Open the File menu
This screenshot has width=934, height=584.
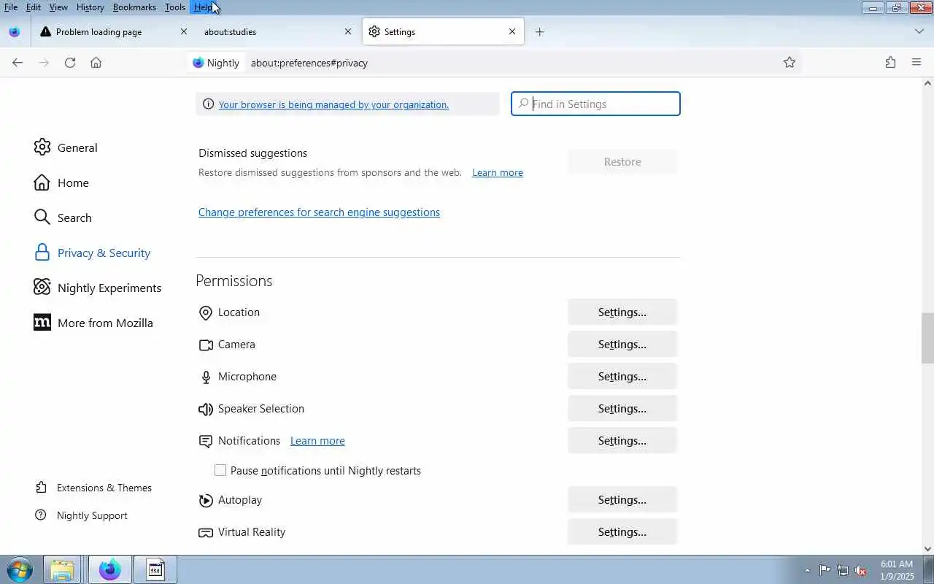coord(11,7)
